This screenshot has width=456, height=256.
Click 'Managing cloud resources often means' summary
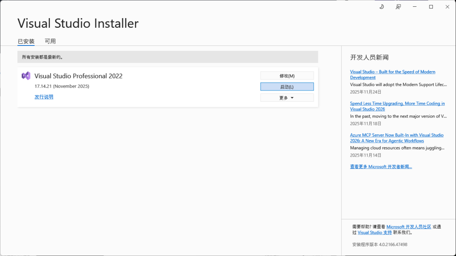[x=397, y=148]
